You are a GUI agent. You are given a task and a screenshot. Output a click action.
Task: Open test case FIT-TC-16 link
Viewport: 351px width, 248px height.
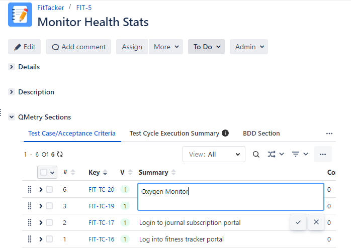(102, 239)
